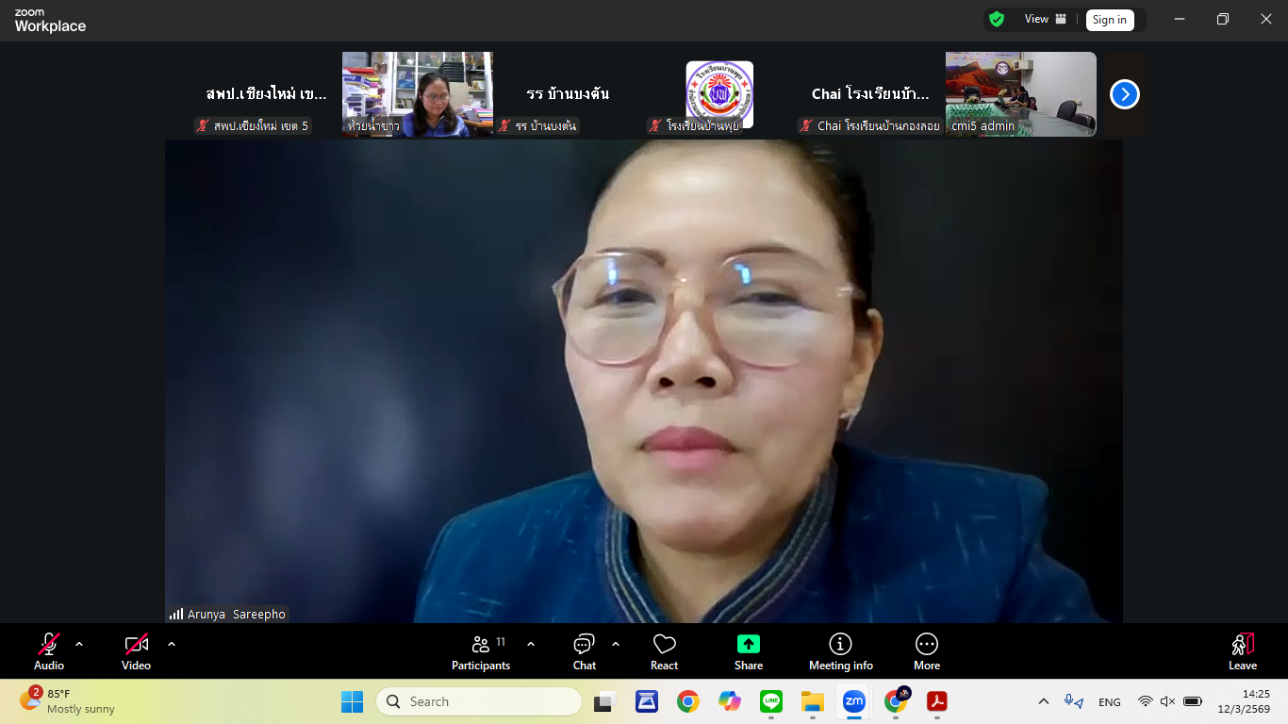Open the More options menu

(x=926, y=651)
